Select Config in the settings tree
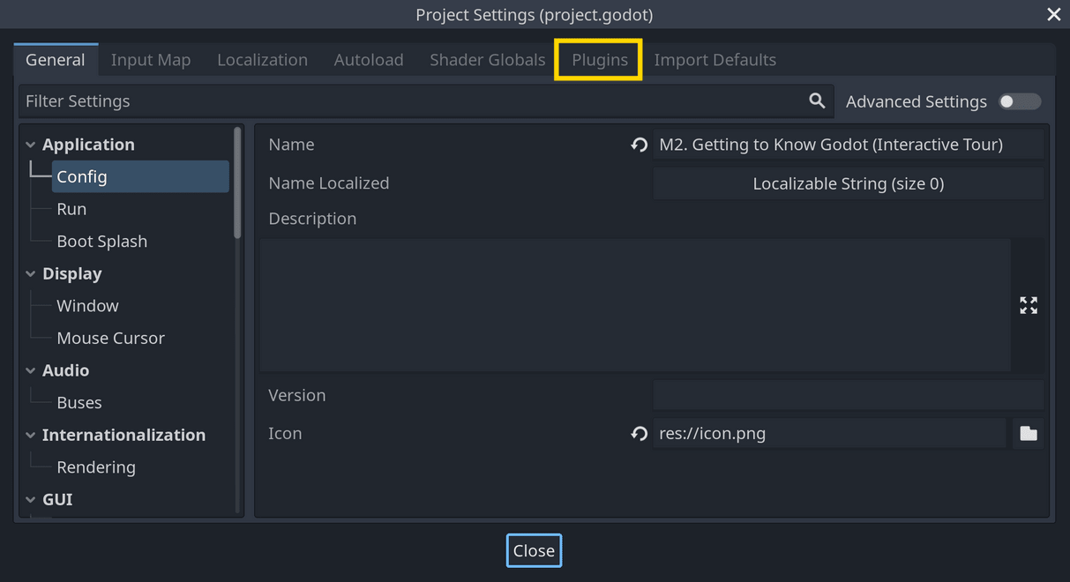The image size is (1070, 582). pyautogui.click(x=140, y=176)
